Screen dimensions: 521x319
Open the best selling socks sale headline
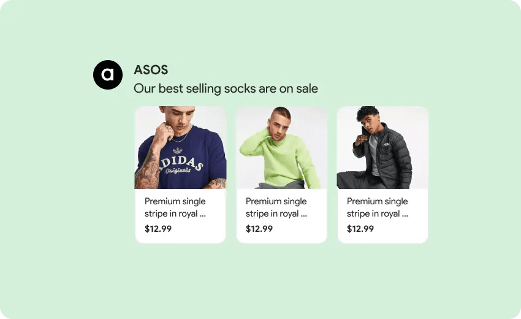pyautogui.click(x=226, y=88)
